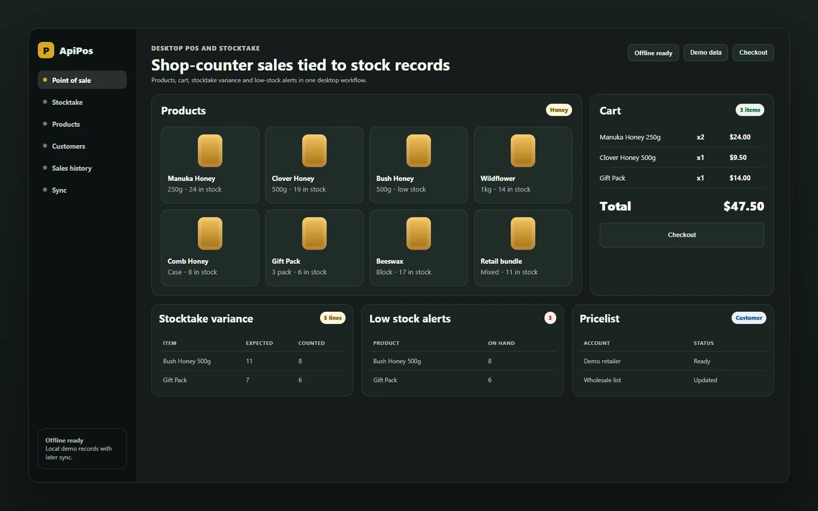818x511 pixels.
Task: Click the Customer pricelist badge
Action: (749, 318)
